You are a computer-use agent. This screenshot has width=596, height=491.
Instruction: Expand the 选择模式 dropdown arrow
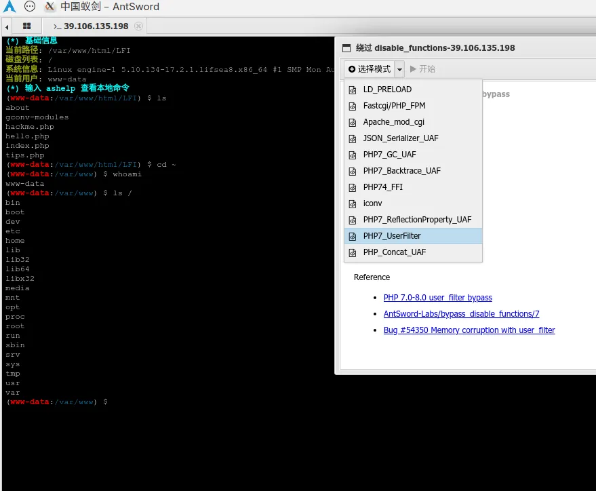(x=399, y=69)
